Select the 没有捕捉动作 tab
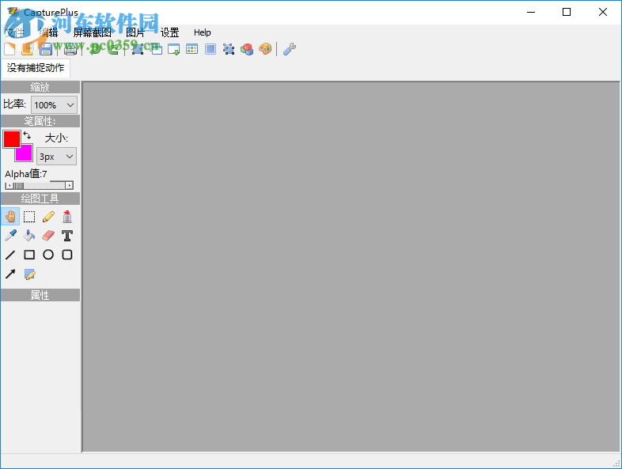Viewport: 622px width, 469px height. (x=36, y=68)
